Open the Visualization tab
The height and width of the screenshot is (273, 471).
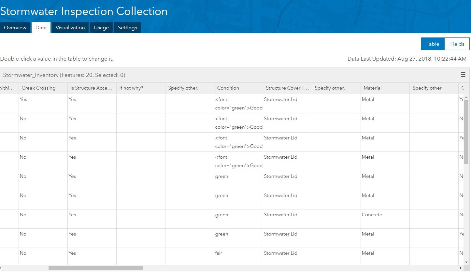[x=70, y=28]
